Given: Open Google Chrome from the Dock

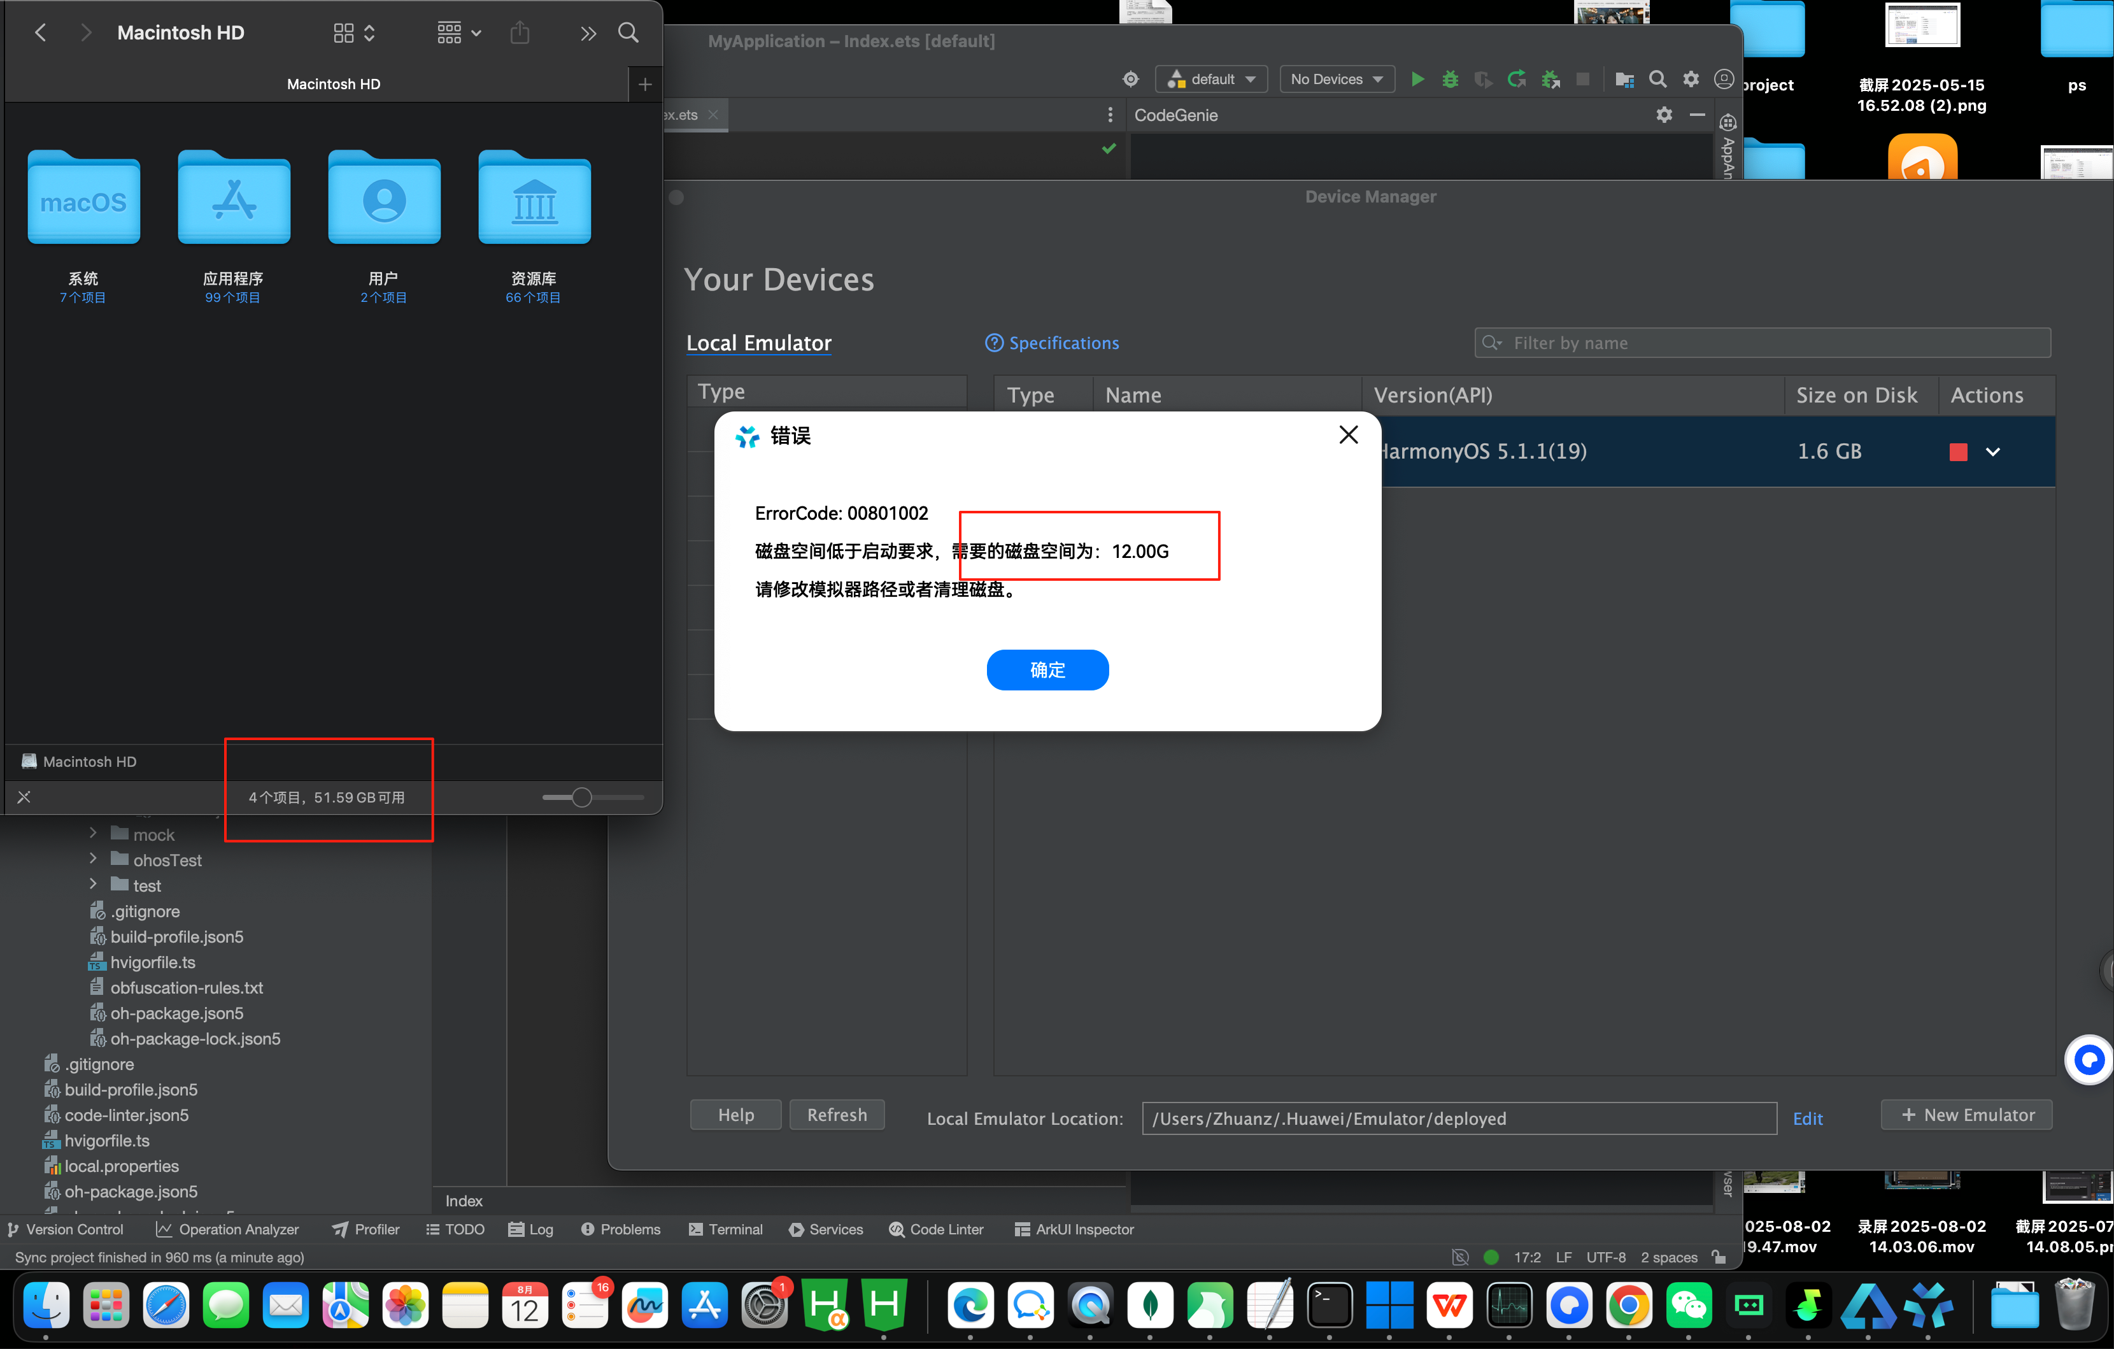Looking at the screenshot, I should tap(1629, 1305).
